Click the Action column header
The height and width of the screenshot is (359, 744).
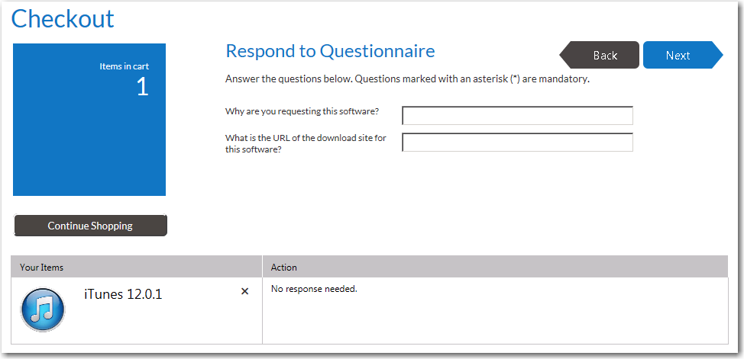[x=284, y=268]
